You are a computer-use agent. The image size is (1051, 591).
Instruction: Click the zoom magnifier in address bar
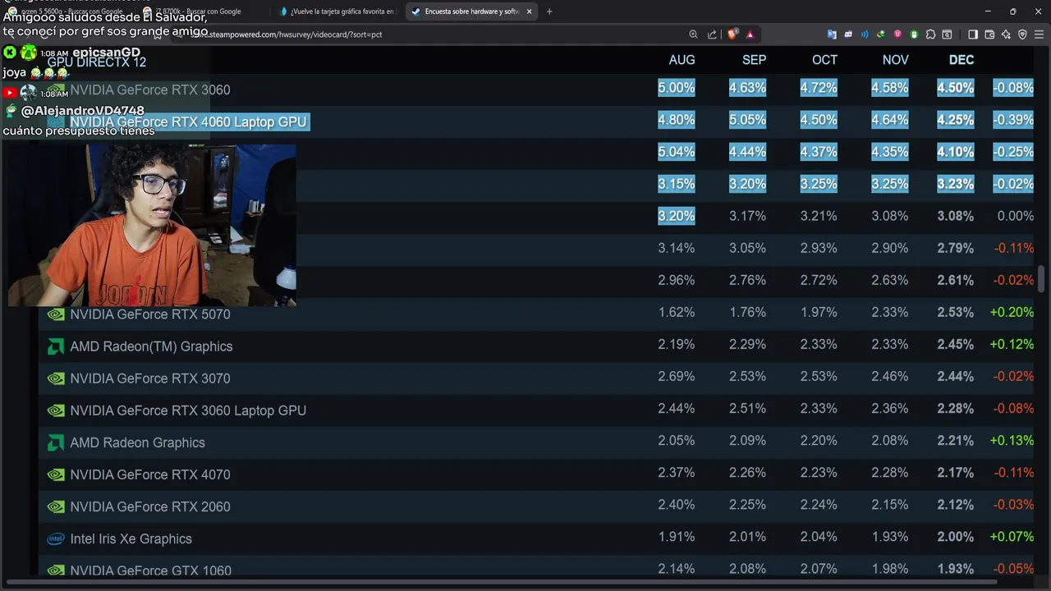click(x=693, y=34)
